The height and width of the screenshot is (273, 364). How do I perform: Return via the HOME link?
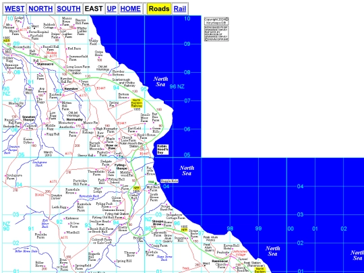pos(131,9)
